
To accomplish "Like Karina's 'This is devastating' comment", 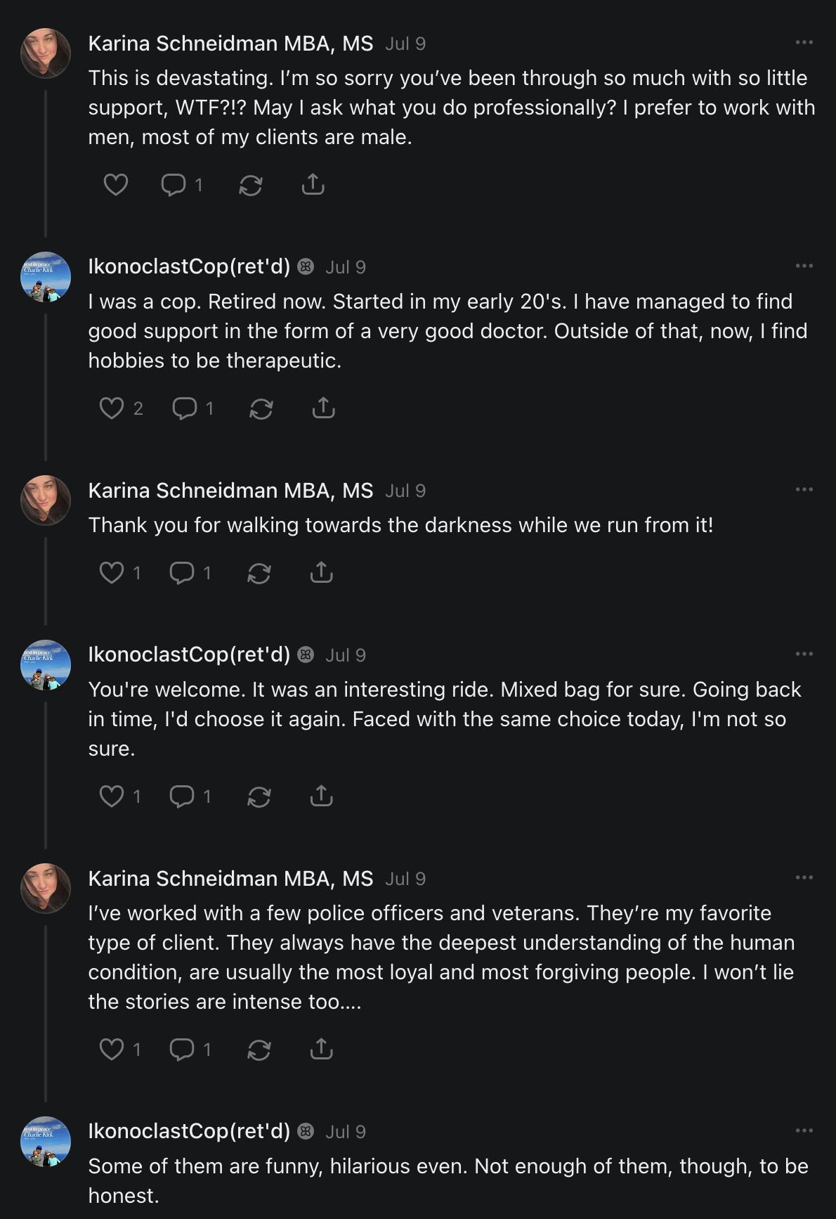I will (116, 185).
